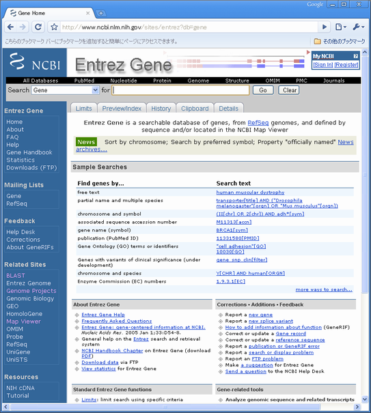Open UniGene under Related Sites
Image resolution: width=371 pixels, height=413 pixels.
pyautogui.click(x=18, y=352)
